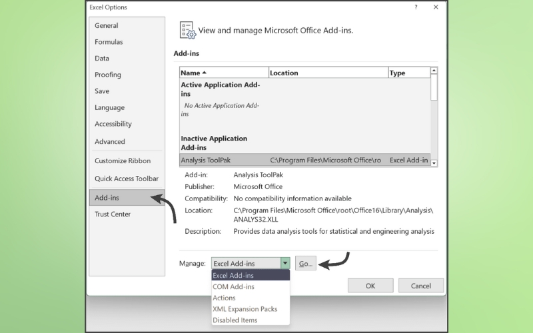Viewport: 533px width, 333px height.
Task: Dismiss the dialog with Cancel
Action: click(421, 286)
